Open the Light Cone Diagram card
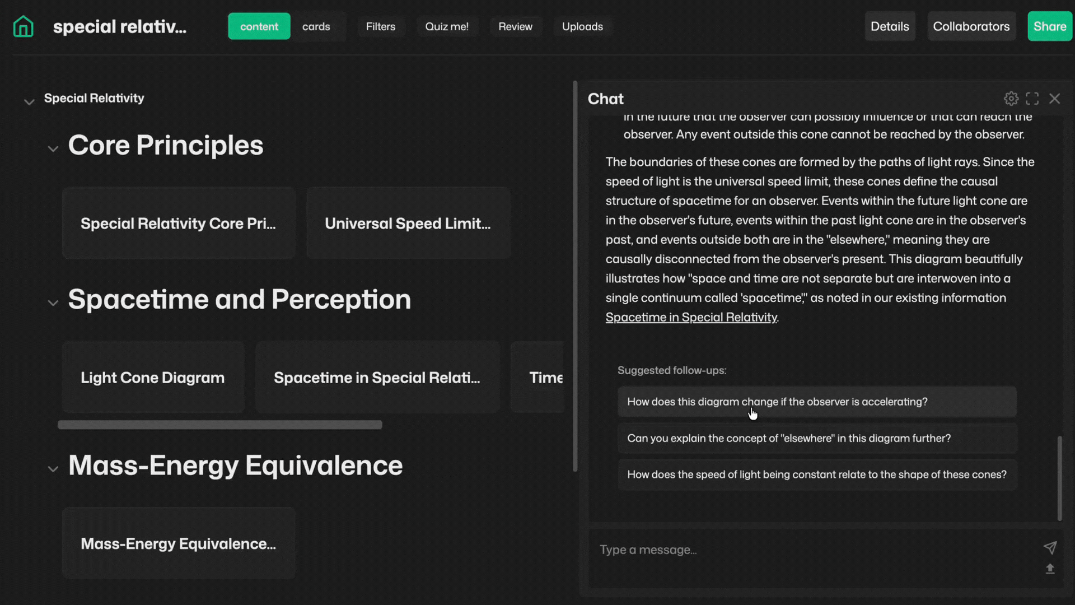 point(152,377)
